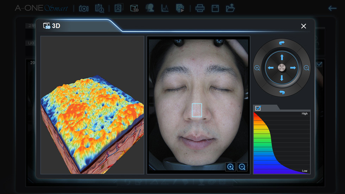Click the rotate-right curved arrow on the dial
Screen dimensions: 345x194
tap(282, 43)
